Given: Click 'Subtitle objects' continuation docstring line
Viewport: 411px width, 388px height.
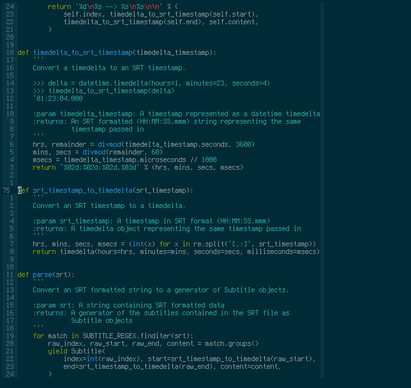Looking at the screenshot, I should pos(101,320).
